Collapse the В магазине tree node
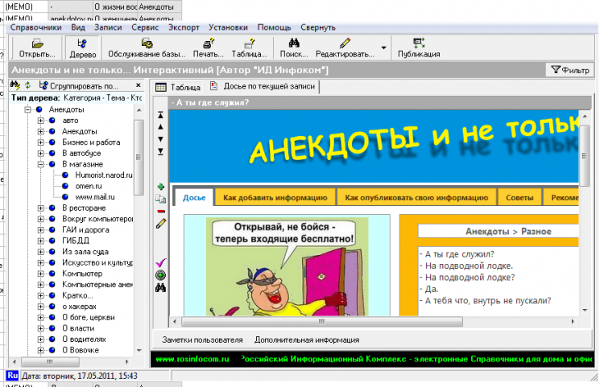The height and width of the screenshot is (387, 604). pos(41,163)
